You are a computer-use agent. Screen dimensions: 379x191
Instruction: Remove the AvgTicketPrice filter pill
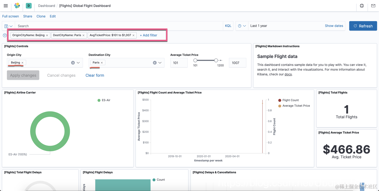133,35
